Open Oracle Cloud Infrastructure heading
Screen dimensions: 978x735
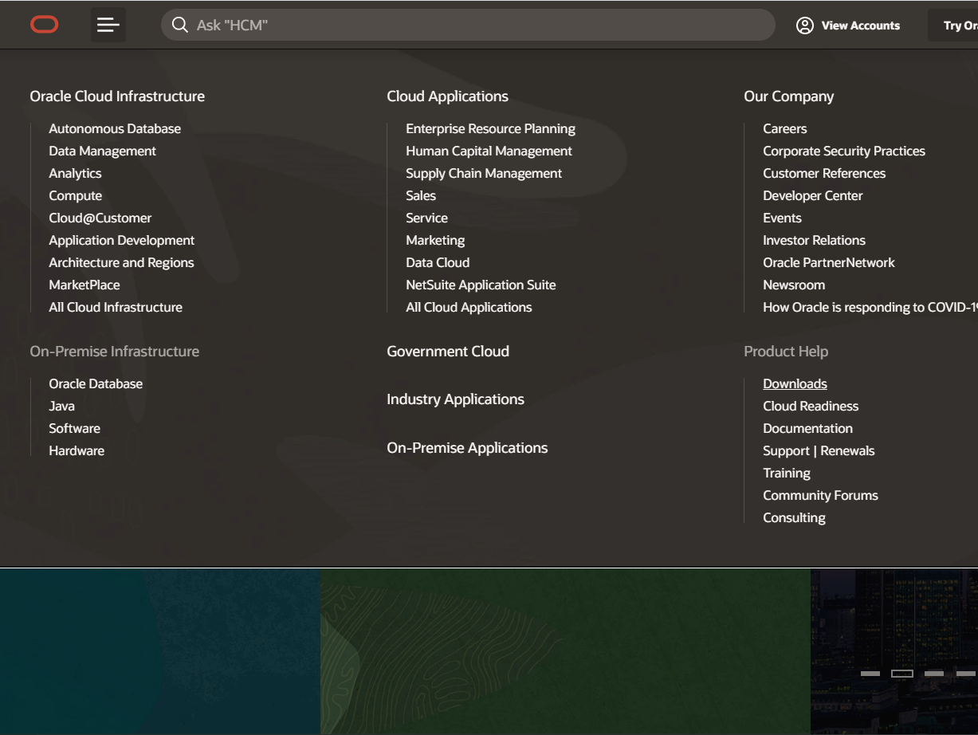(117, 96)
